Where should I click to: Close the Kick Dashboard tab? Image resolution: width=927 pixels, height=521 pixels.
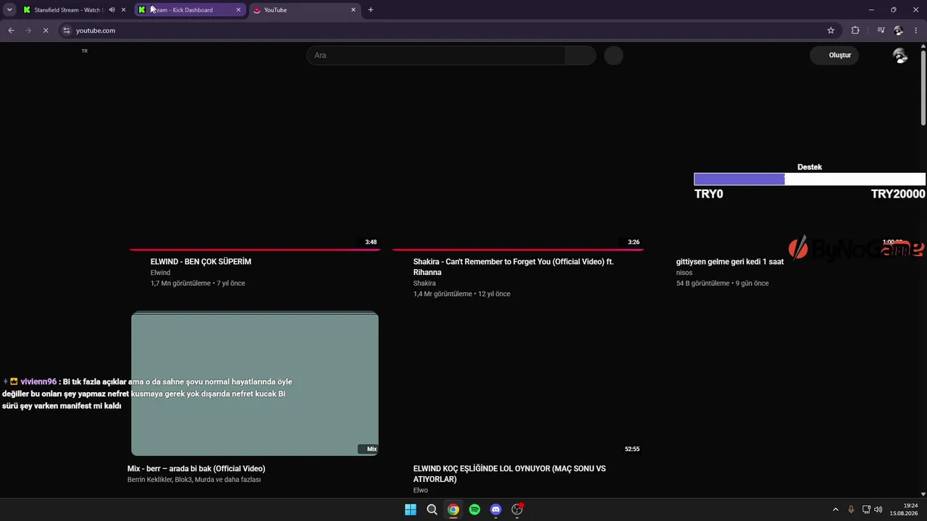click(238, 10)
